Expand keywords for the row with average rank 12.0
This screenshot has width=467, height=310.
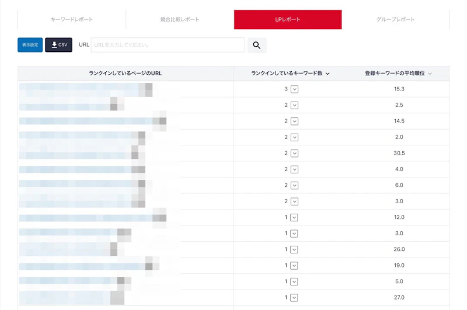tap(294, 217)
